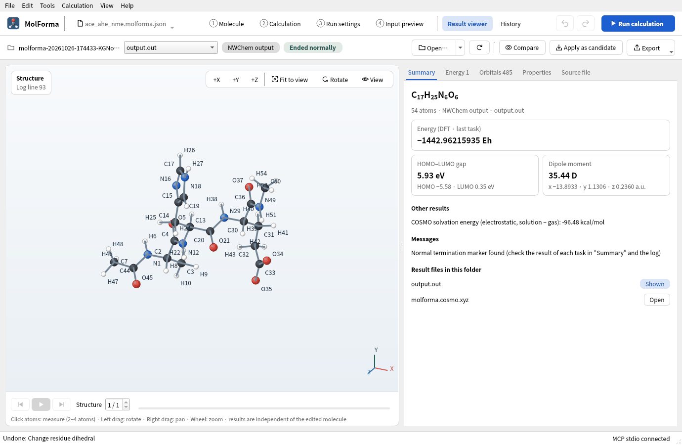Viewport: 682px width, 445px height.
Task: Open the Source file tab
Action: [x=576, y=72]
